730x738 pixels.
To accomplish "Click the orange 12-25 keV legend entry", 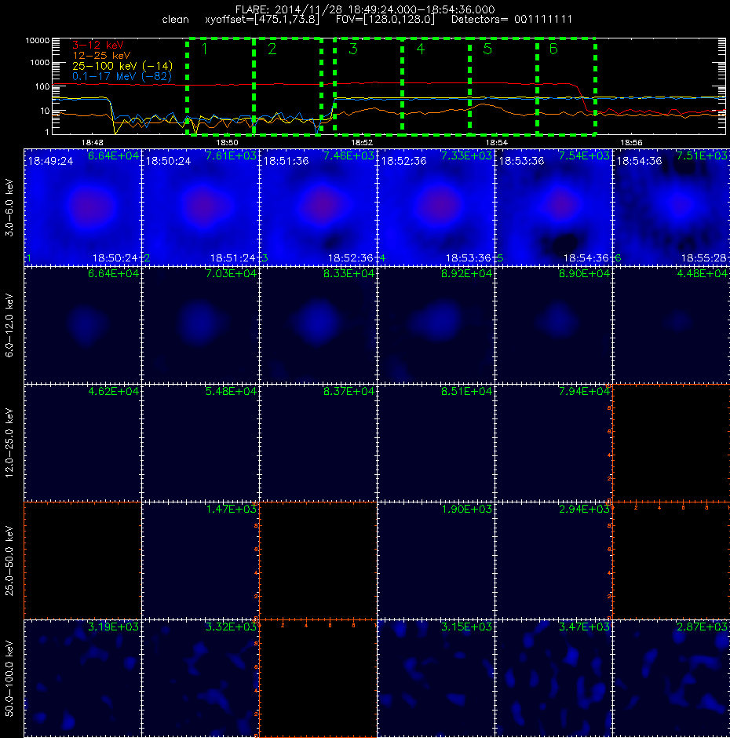I will [x=101, y=56].
